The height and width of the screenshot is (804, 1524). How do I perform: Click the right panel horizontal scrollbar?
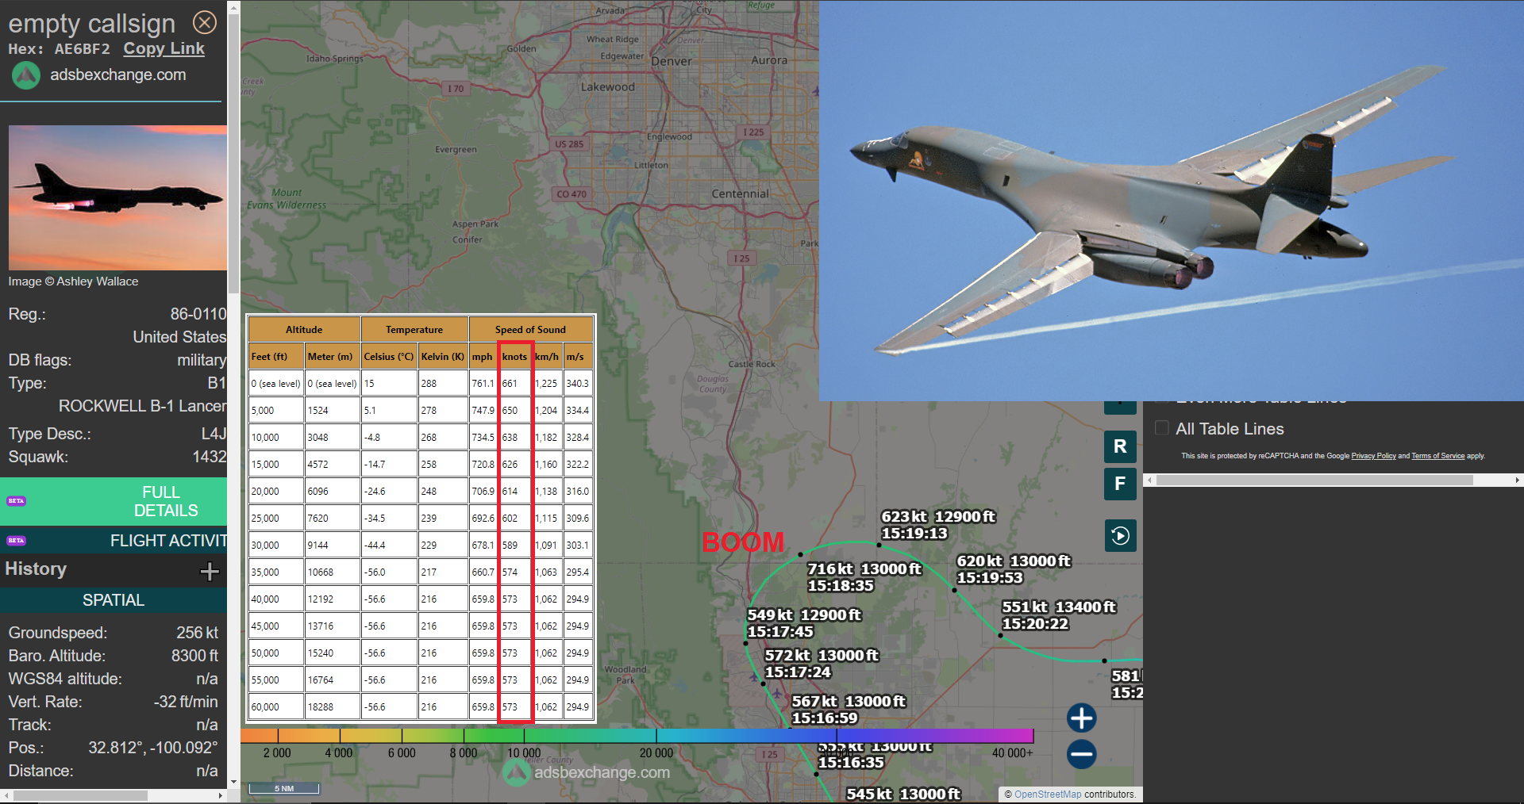click(1314, 480)
